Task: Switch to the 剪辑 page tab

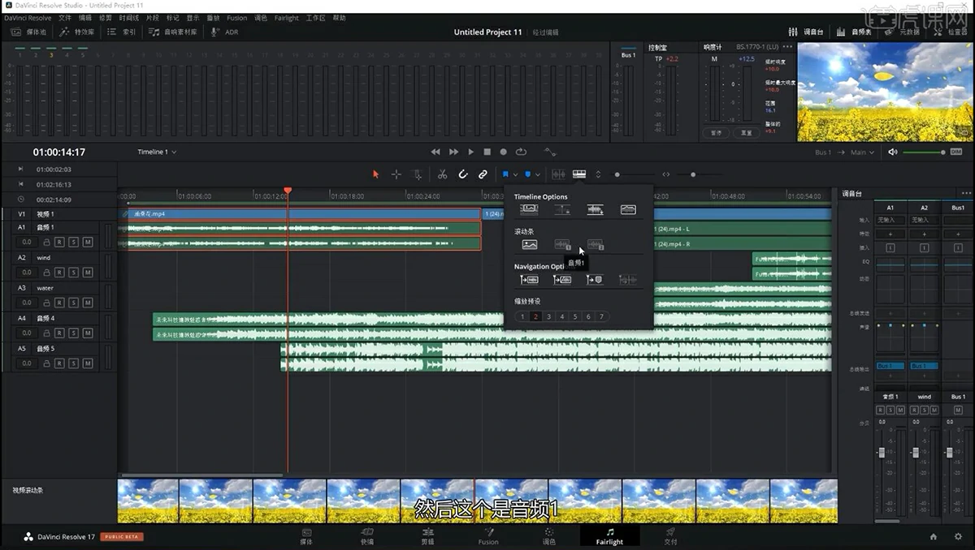Action: pos(427,536)
